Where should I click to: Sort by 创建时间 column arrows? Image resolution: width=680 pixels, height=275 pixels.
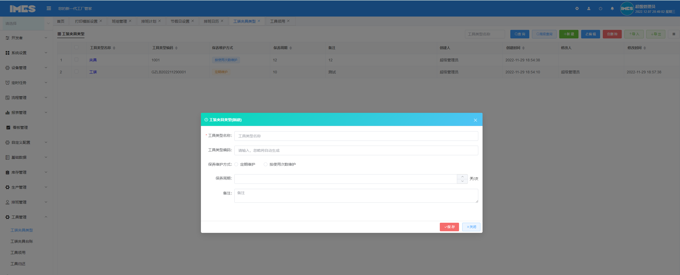(x=523, y=48)
